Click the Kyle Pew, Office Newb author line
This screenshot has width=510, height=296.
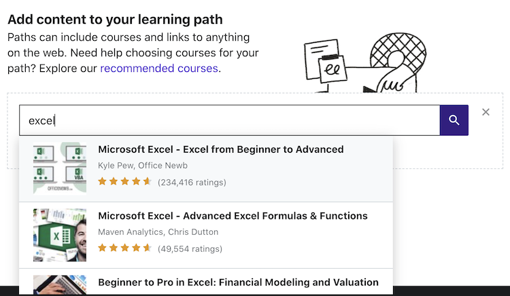click(143, 166)
